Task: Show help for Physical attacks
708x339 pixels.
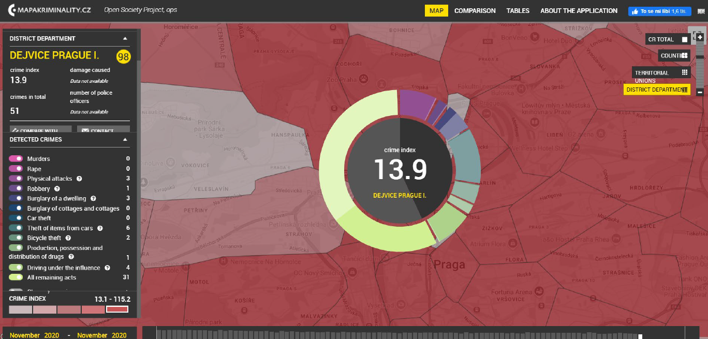Action: click(x=80, y=179)
